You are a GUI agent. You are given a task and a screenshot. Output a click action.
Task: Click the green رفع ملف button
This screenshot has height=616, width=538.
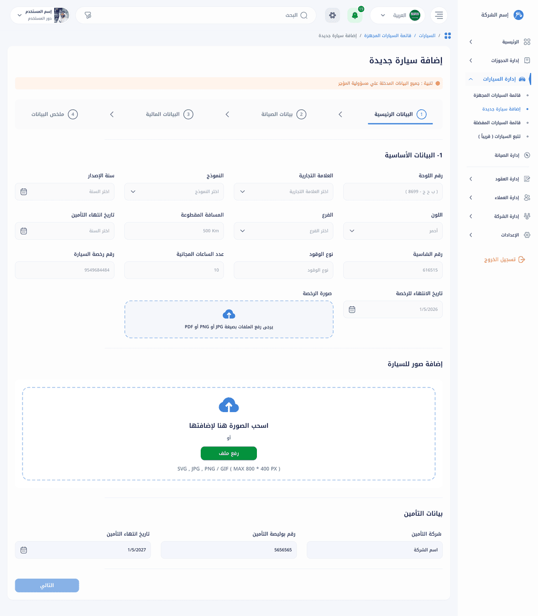pos(229,454)
